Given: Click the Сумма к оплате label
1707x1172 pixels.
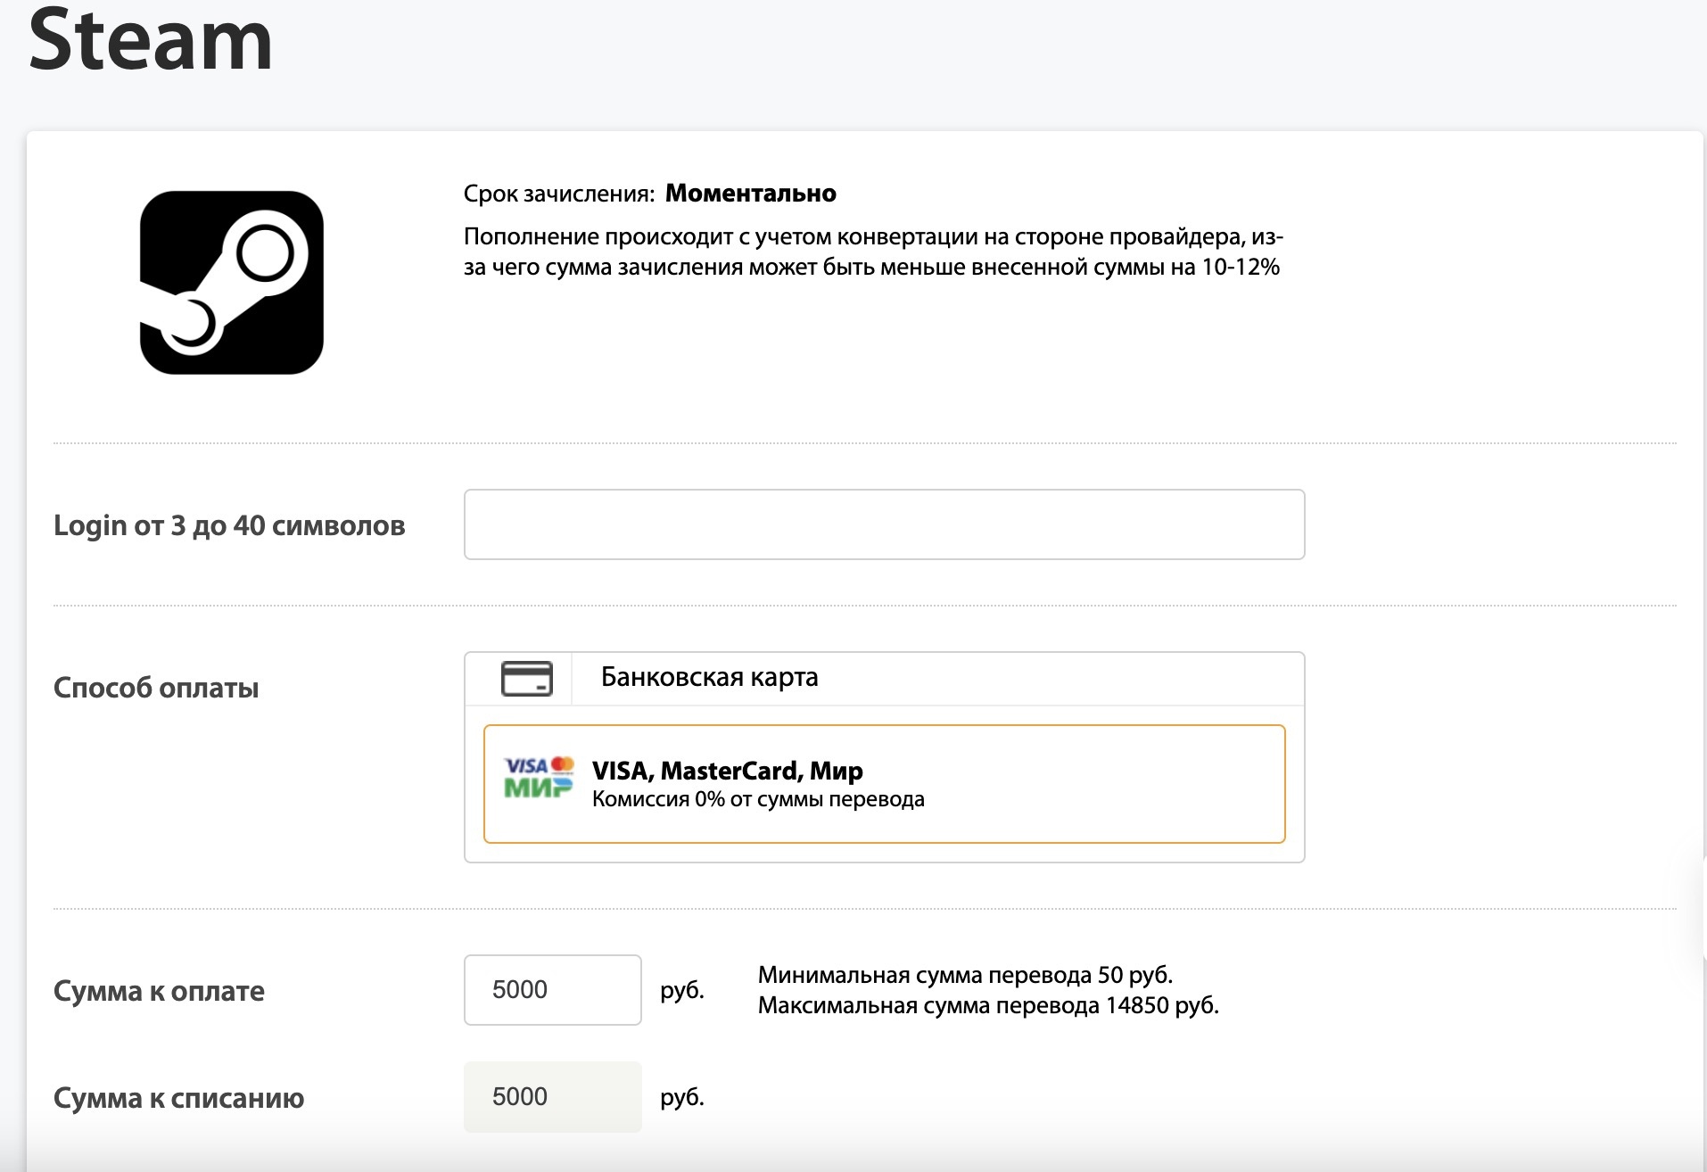Looking at the screenshot, I should click(159, 991).
